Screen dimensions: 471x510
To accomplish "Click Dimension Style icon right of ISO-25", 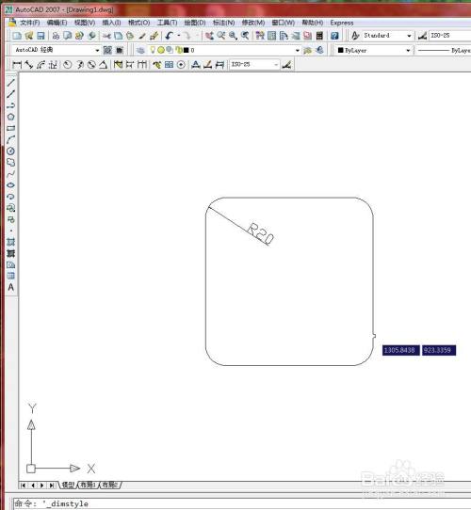I will (286, 65).
